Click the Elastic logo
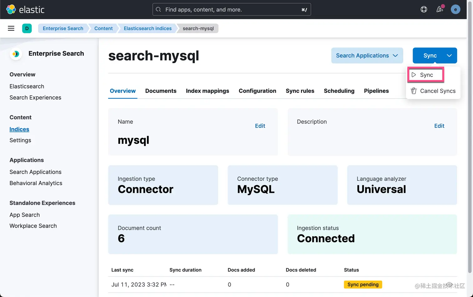The image size is (473, 297). tap(25, 9)
